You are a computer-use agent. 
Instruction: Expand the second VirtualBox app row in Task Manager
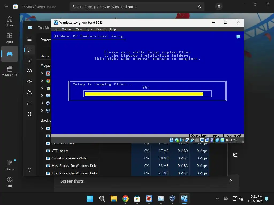42,111
